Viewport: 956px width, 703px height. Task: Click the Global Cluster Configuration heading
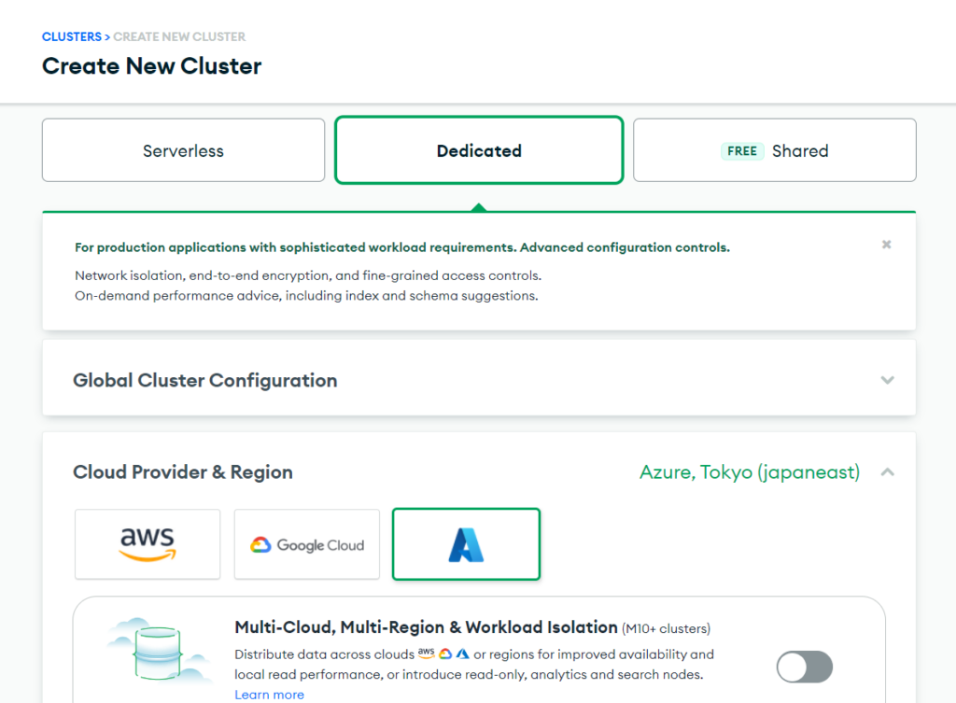coord(204,380)
